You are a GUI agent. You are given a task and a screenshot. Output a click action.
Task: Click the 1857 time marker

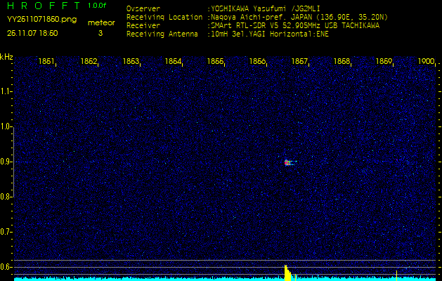[299, 62]
